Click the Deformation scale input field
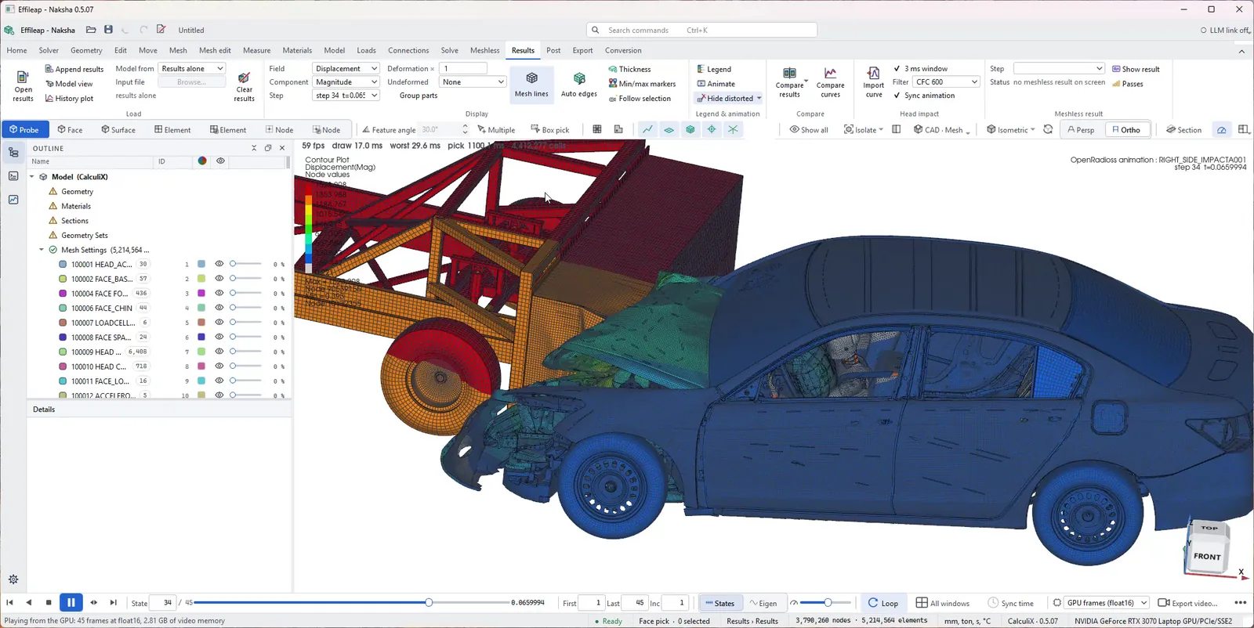 coord(463,69)
